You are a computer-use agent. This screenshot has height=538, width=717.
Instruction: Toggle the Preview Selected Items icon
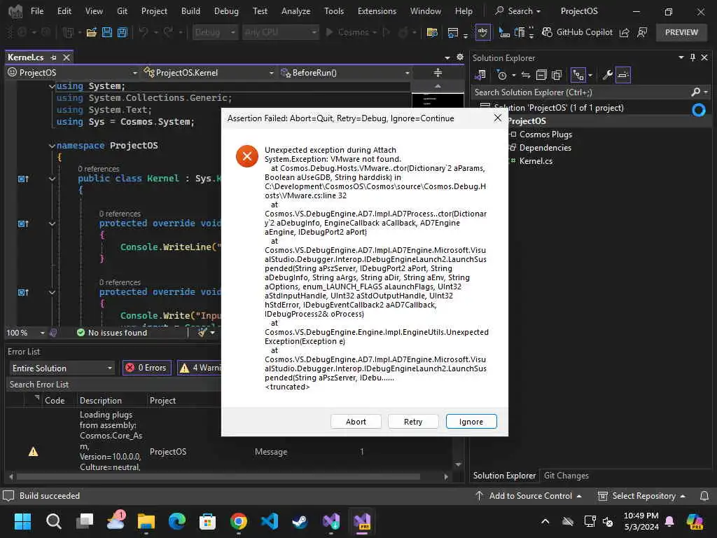[x=623, y=74]
